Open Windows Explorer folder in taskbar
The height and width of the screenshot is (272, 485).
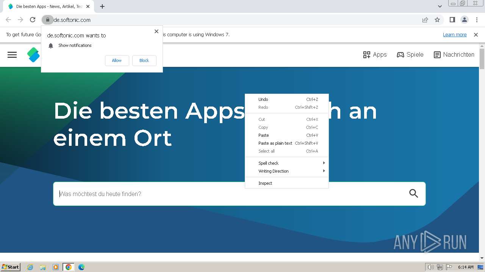43,267
